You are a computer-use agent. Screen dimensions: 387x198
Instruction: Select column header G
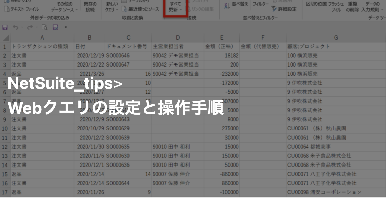(336, 37)
